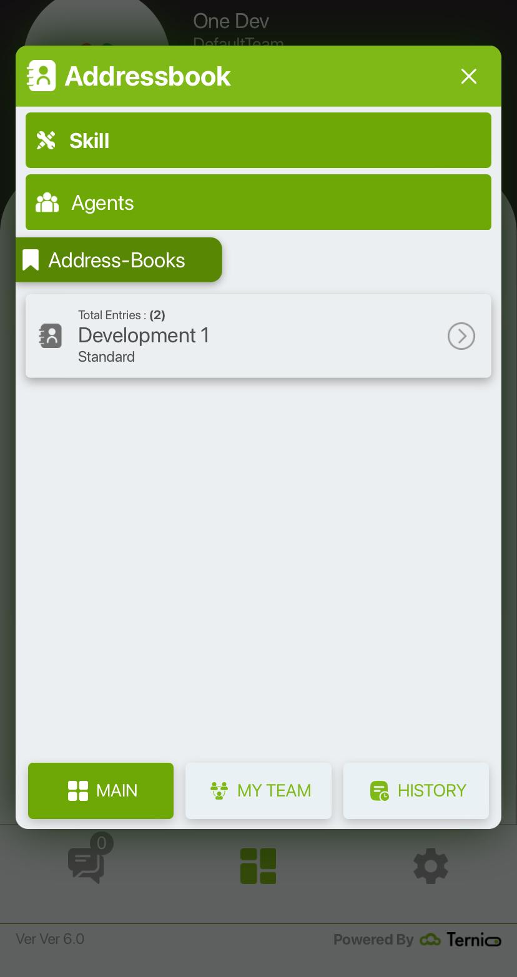Click the Ternio logo link

point(460,940)
